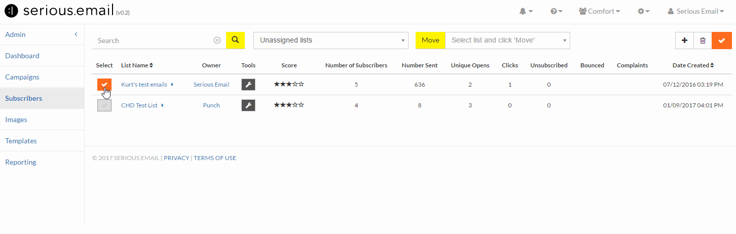
Task: Collapse the Admin sidebar with the chevron
Action: [x=76, y=34]
